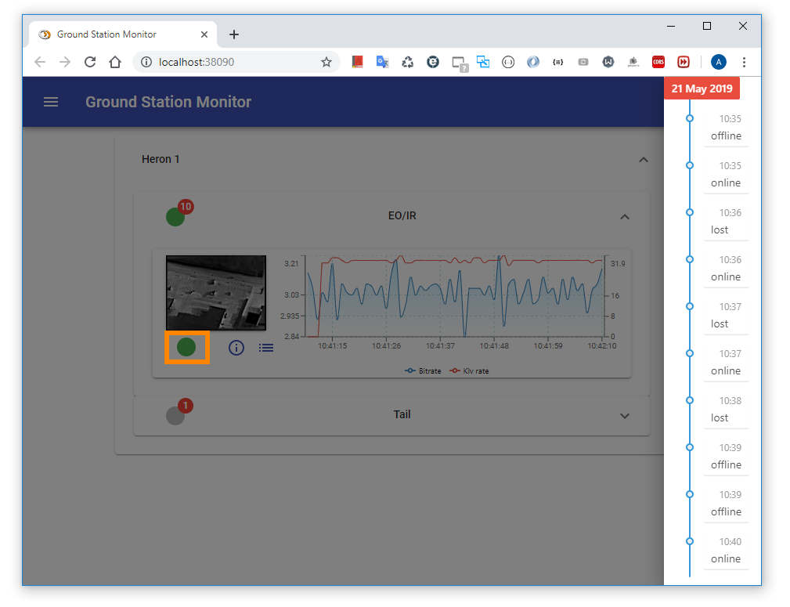Screen dimensions: 790x607
Task: Select the Ground Station Monitor browser tab
Action: click(106, 34)
